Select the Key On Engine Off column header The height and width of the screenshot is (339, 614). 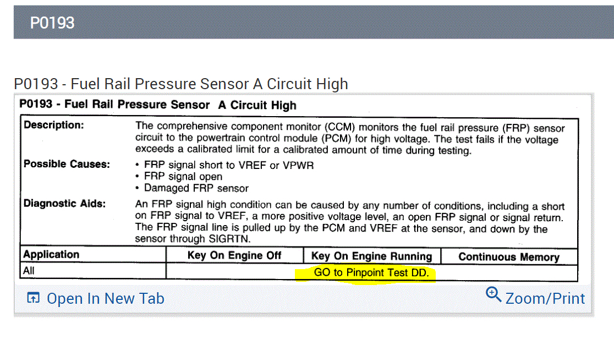pos(234,255)
